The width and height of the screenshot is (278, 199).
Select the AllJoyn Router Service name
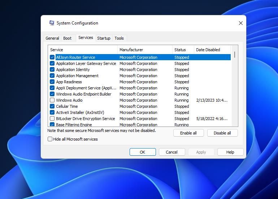click(x=76, y=57)
